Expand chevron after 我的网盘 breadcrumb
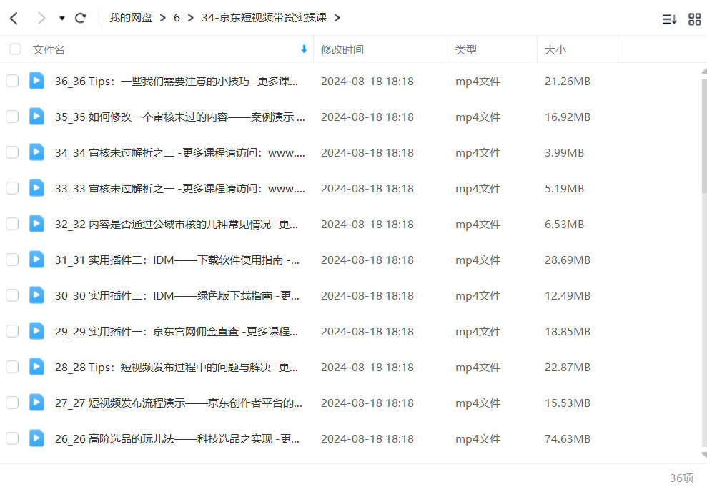This screenshot has height=487, width=707. [163, 18]
